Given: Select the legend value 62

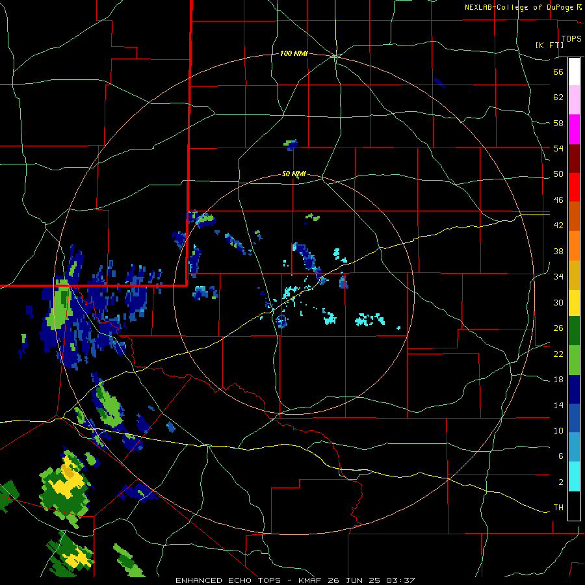Looking at the screenshot, I should click(558, 97).
